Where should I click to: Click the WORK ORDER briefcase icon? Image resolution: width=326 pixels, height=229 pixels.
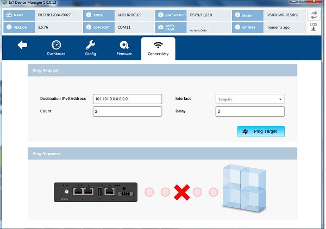160,28
